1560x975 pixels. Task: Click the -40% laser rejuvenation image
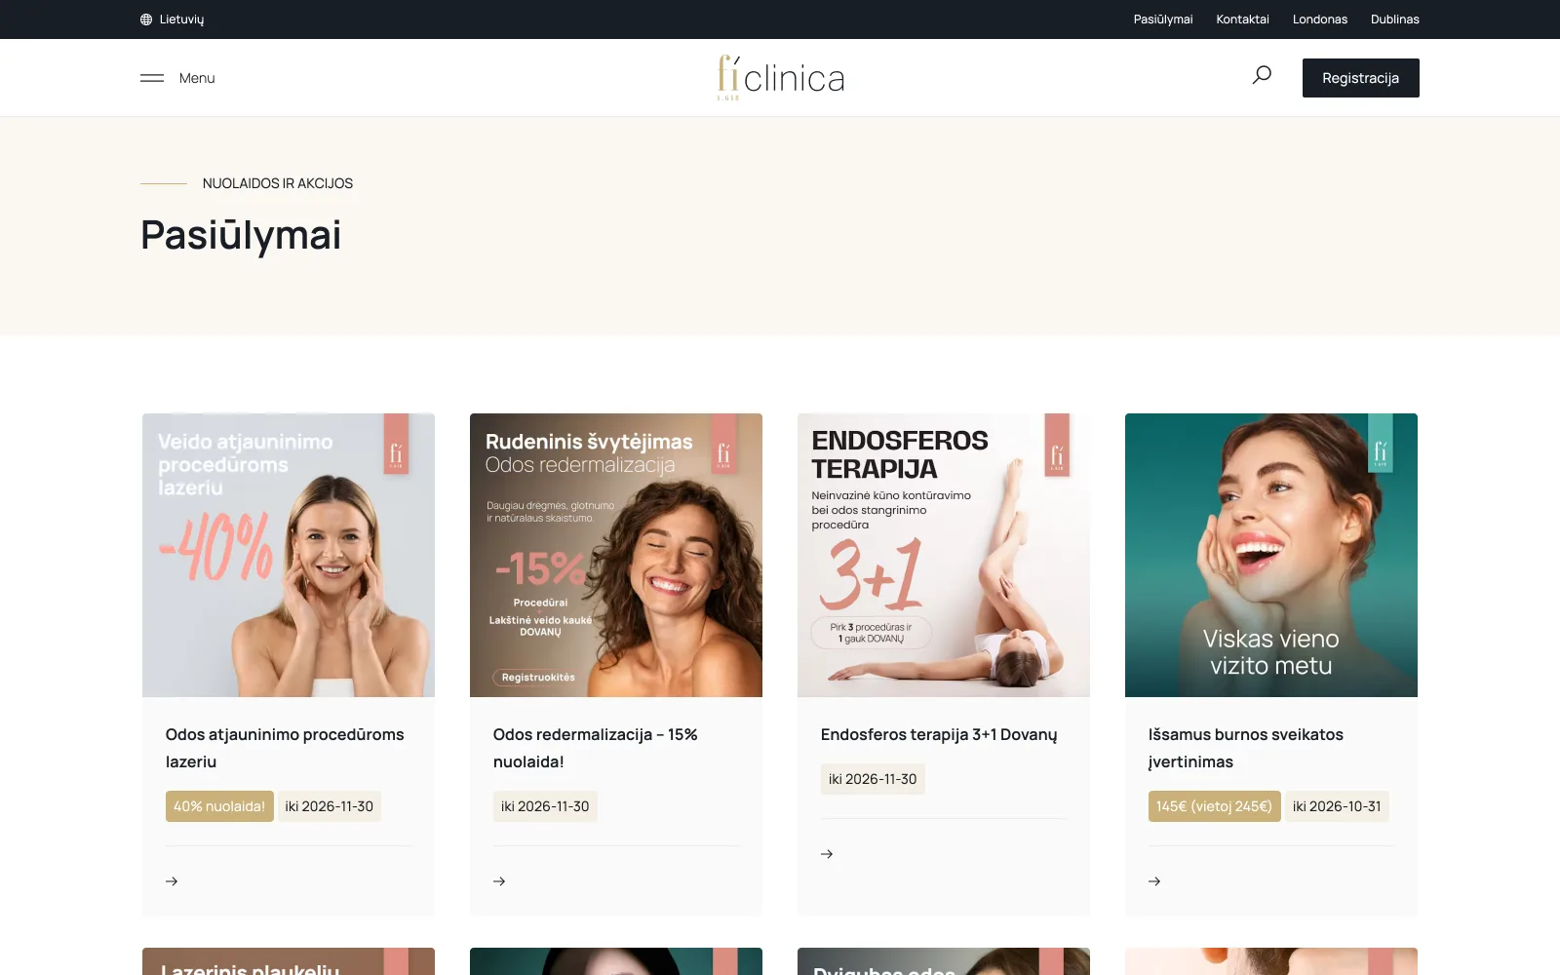point(289,555)
